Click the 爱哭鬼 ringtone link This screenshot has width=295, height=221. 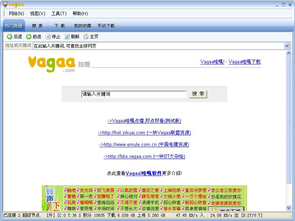tap(86, 208)
